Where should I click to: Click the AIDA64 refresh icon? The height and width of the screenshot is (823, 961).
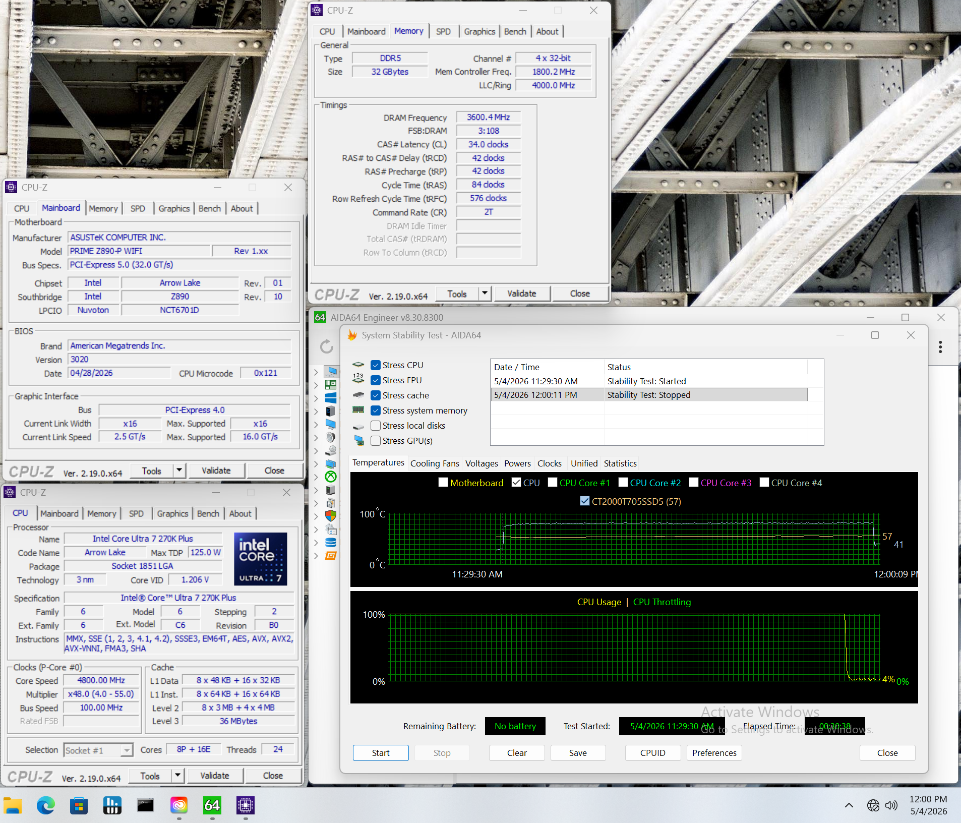[x=327, y=346]
